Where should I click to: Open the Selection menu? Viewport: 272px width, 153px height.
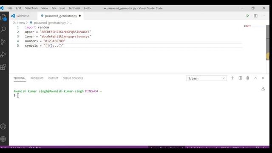31,8
